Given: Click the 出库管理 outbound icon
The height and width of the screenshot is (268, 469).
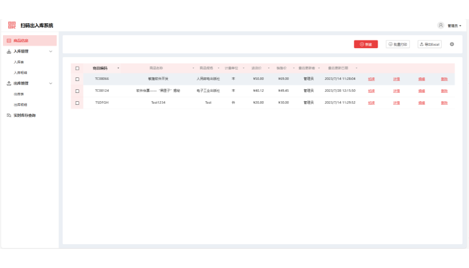Looking at the screenshot, I should [9, 83].
